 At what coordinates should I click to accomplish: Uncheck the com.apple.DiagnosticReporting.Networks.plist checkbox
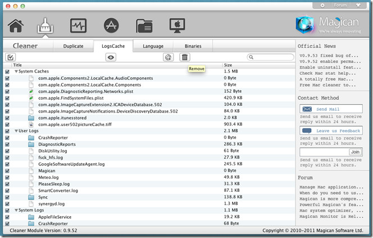tap(7, 92)
